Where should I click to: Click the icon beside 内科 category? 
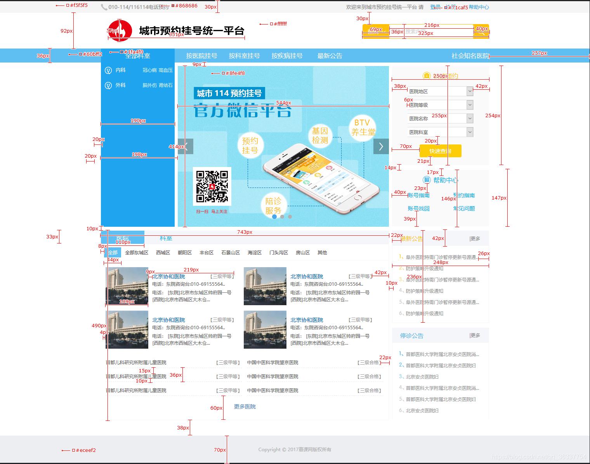click(108, 70)
